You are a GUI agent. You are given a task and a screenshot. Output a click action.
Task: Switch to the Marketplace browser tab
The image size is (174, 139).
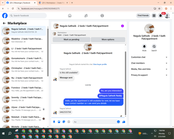click(x=53, y=3)
